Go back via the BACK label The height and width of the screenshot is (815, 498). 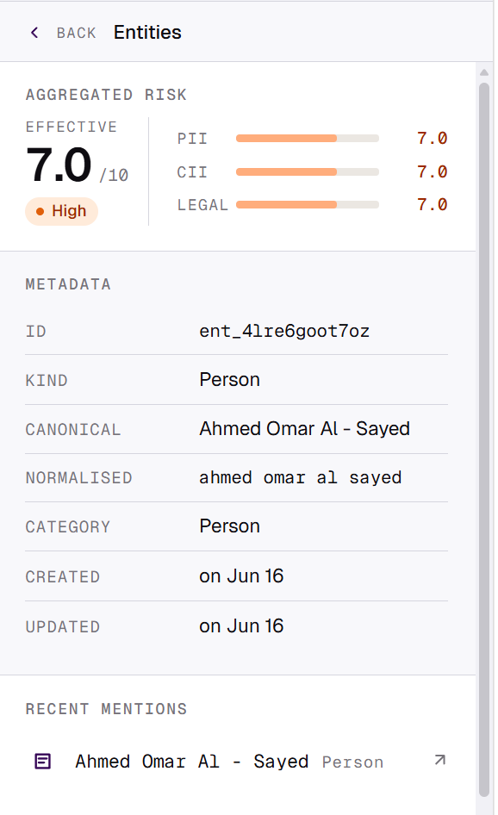76,33
